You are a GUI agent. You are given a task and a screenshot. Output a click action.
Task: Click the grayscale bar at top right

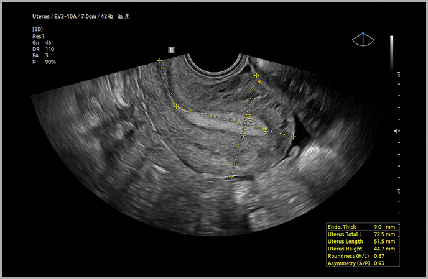(x=391, y=50)
